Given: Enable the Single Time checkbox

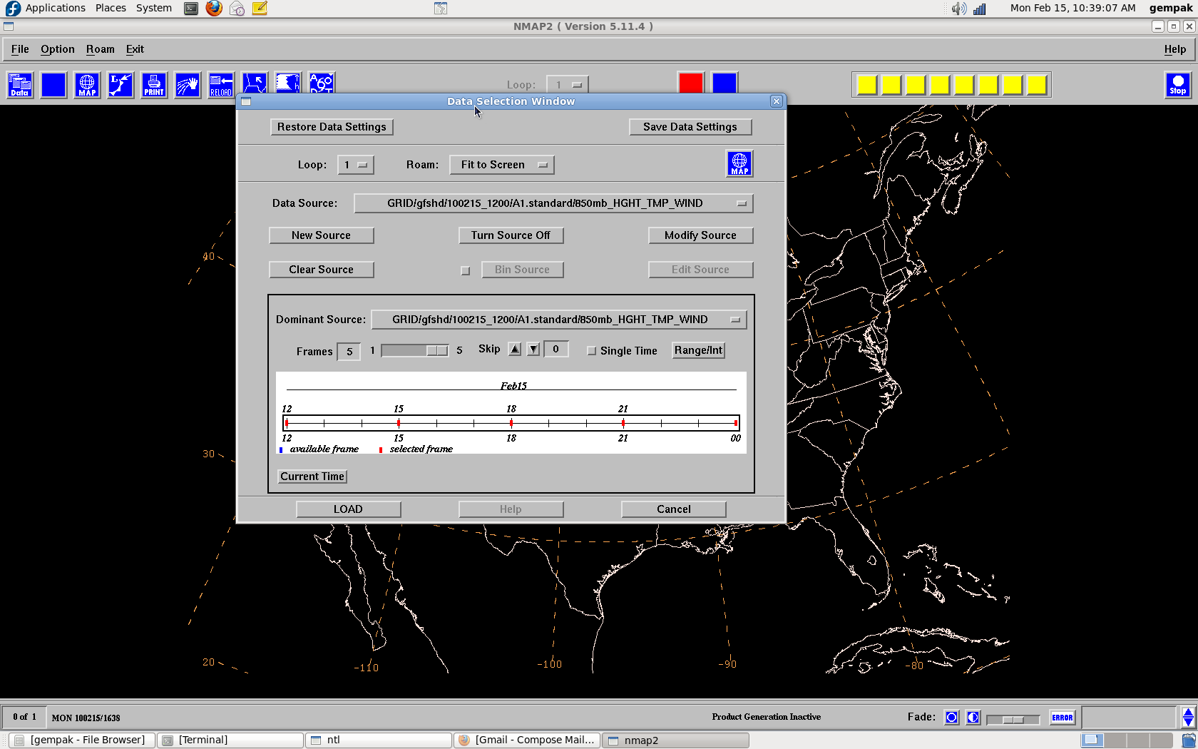Looking at the screenshot, I should pyautogui.click(x=591, y=351).
